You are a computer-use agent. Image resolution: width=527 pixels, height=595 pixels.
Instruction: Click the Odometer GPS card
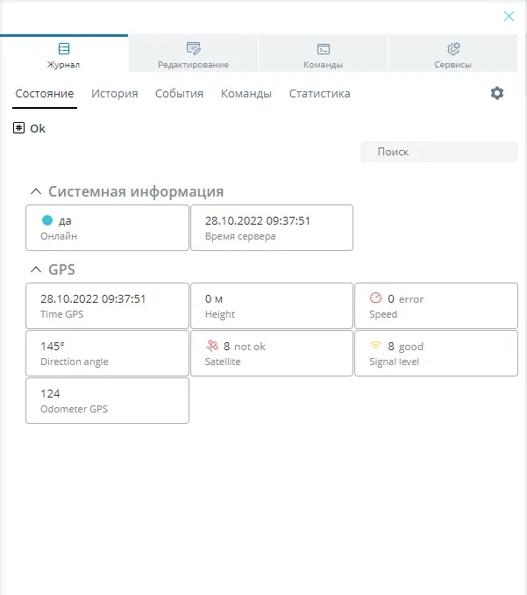coord(107,401)
